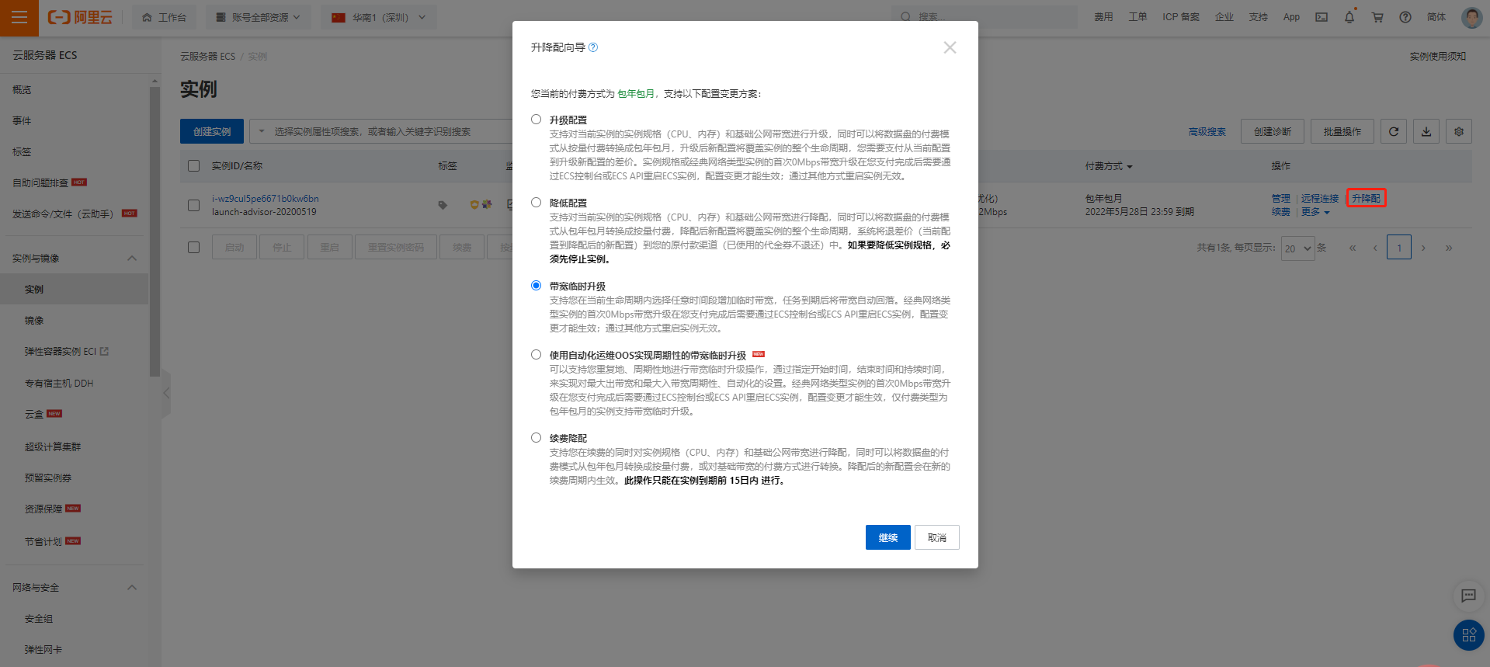Open instance i-wz9cul5pe6671b0kw6bn link
The height and width of the screenshot is (667, 1490).
coord(265,199)
